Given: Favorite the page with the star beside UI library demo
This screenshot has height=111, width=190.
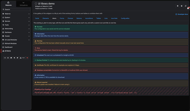Looking at the screenshot, I should pos(36,4).
